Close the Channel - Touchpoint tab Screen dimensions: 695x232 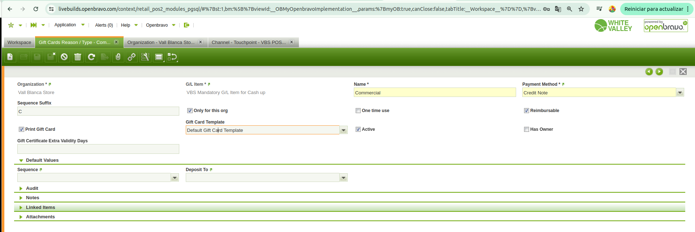click(292, 42)
